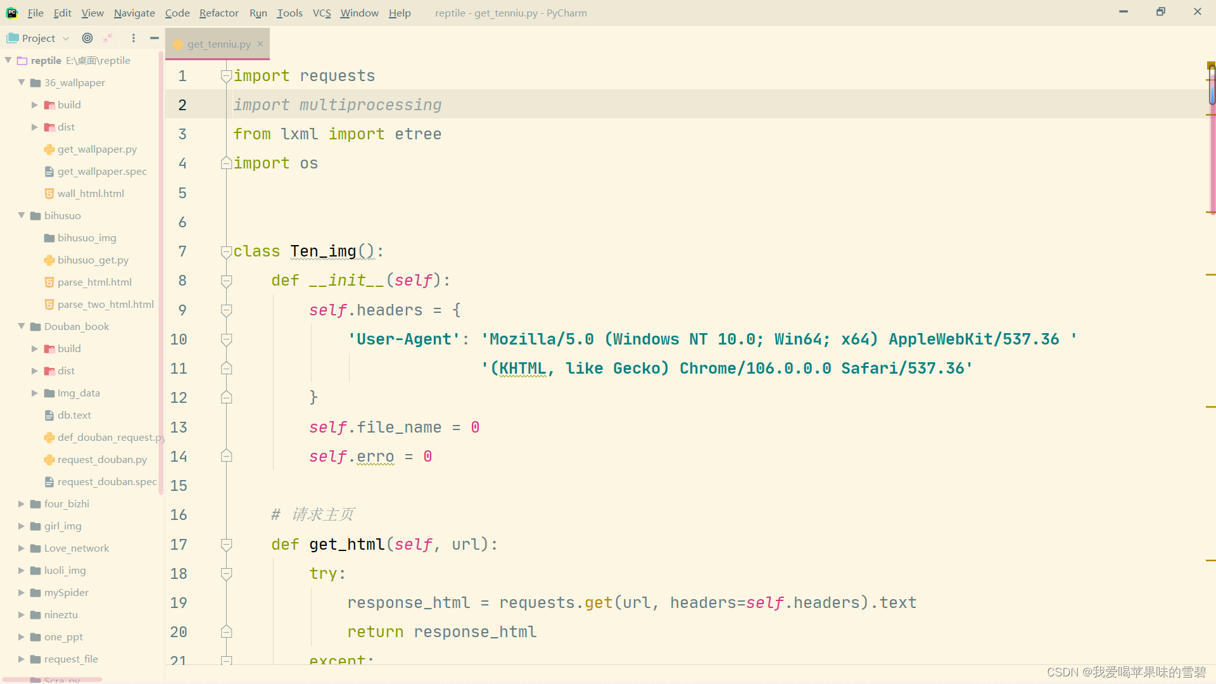The width and height of the screenshot is (1216, 684).
Task: Click the Select Opened File target icon
Action: coord(87,38)
